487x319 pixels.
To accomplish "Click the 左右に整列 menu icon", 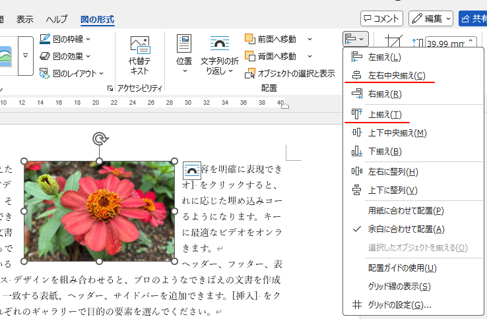I will tap(356, 171).
